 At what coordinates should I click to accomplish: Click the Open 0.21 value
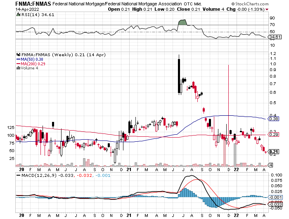(x=119, y=9)
